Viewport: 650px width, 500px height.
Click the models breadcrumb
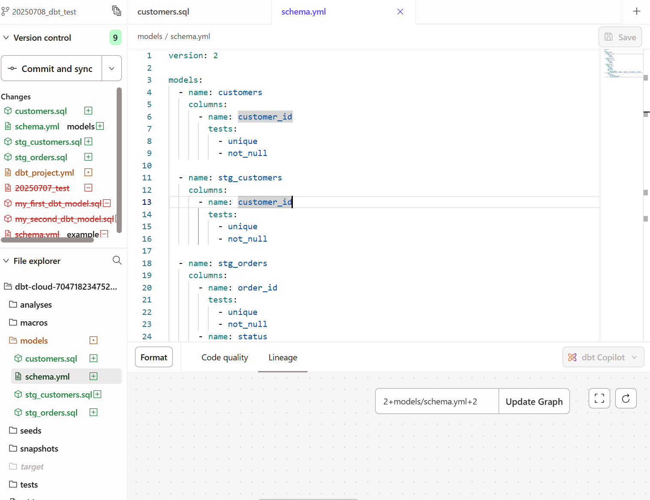pos(150,36)
